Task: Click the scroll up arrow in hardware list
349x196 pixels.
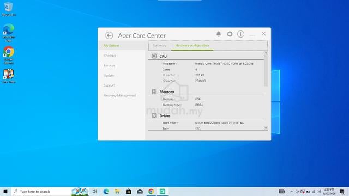Action: click(x=266, y=53)
